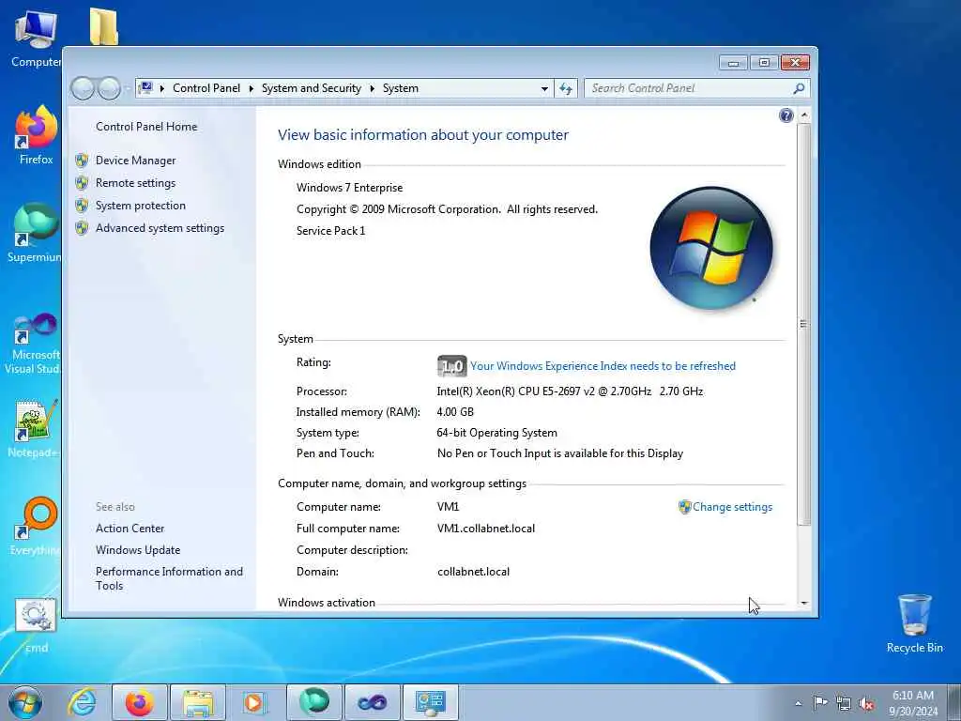This screenshot has height=721, width=961.
Task: Click the scrollbar down arrow
Action: (804, 604)
